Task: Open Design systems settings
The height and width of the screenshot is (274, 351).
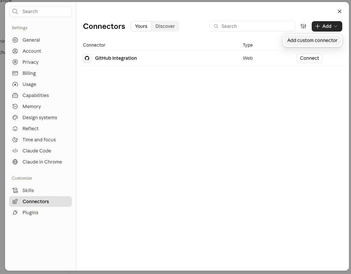Action: (x=40, y=118)
